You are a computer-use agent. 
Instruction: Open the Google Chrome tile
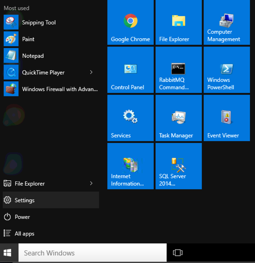[130, 22]
